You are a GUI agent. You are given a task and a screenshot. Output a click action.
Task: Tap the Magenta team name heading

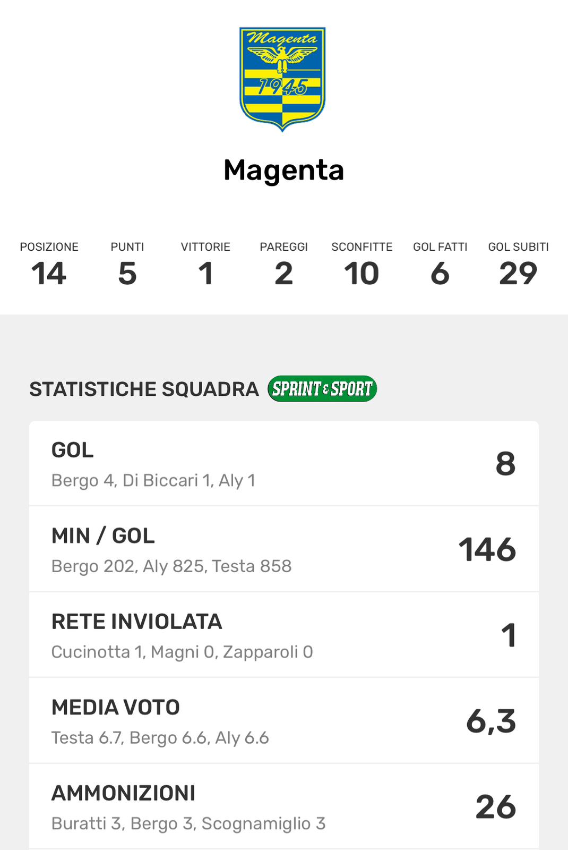tap(283, 170)
